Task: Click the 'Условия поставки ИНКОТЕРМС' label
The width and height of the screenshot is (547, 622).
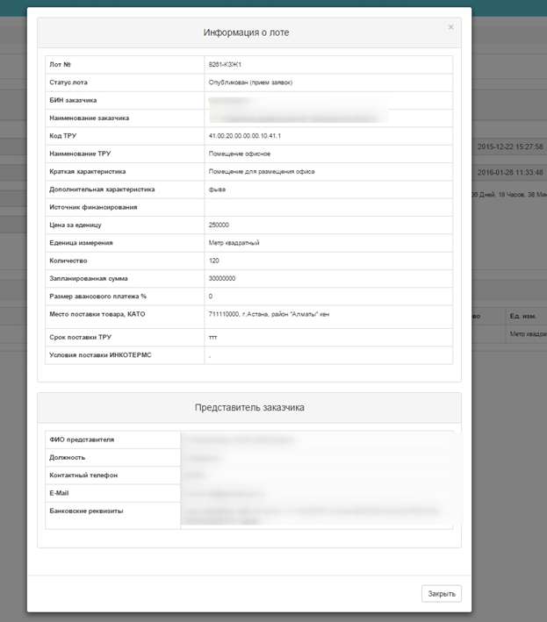Action: pyautogui.click(x=100, y=355)
